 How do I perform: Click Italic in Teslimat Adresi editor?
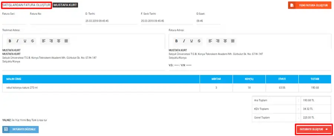click(x=17, y=41)
